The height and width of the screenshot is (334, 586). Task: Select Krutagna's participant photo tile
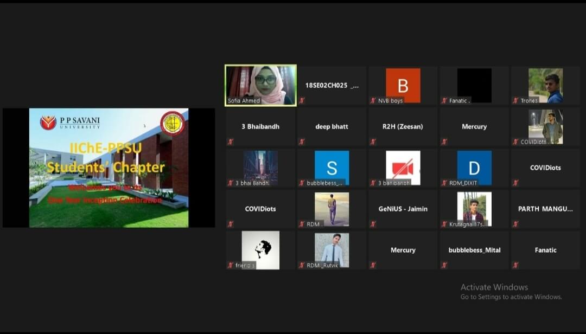474,209
